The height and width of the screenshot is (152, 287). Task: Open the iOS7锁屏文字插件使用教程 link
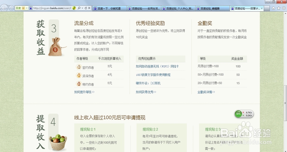(x=153, y=75)
